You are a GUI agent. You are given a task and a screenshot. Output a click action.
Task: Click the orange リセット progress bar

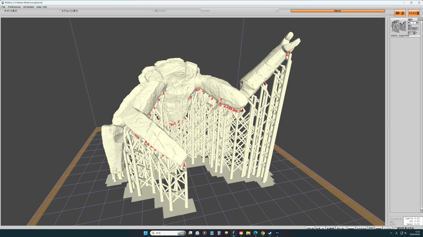[x=337, y=11]
